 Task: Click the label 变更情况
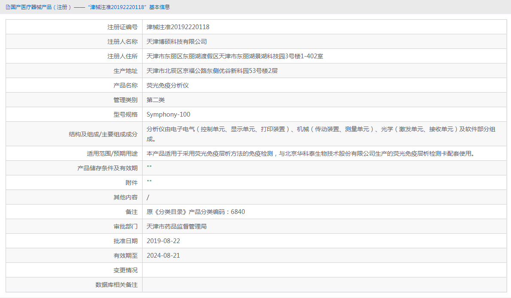[125, 271]
